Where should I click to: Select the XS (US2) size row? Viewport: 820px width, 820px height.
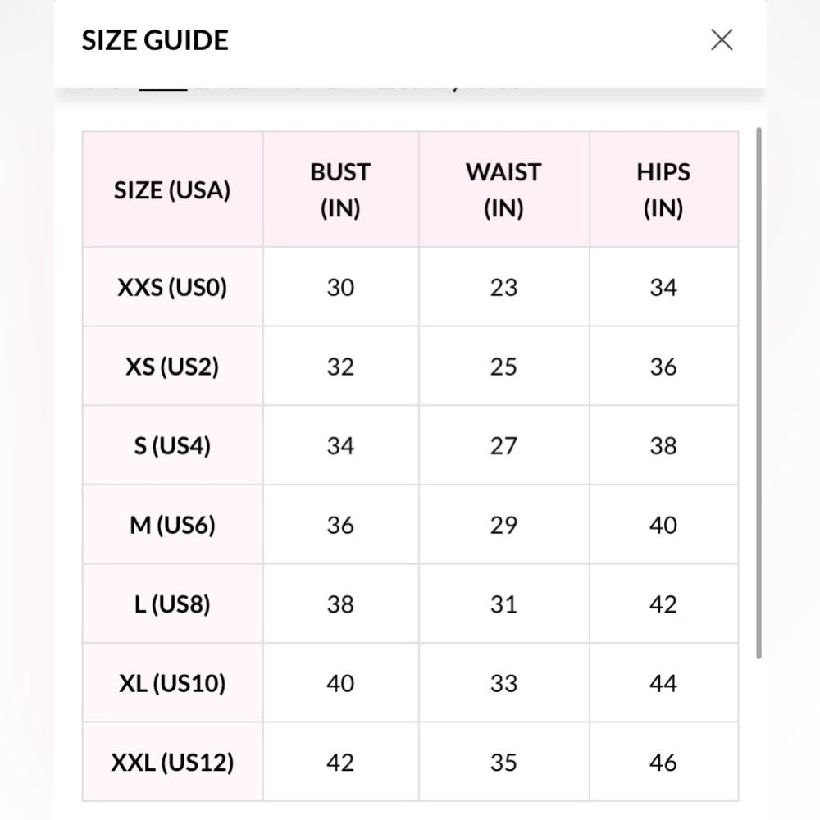pyautogui.click(x=411, y=366)
